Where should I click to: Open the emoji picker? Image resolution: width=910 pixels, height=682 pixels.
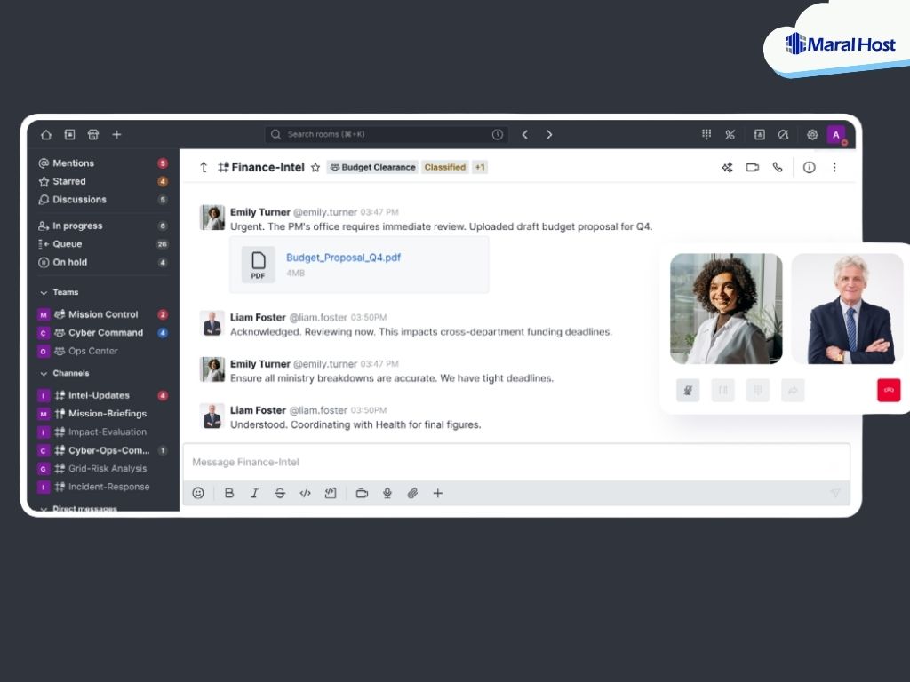pos(198,494)
